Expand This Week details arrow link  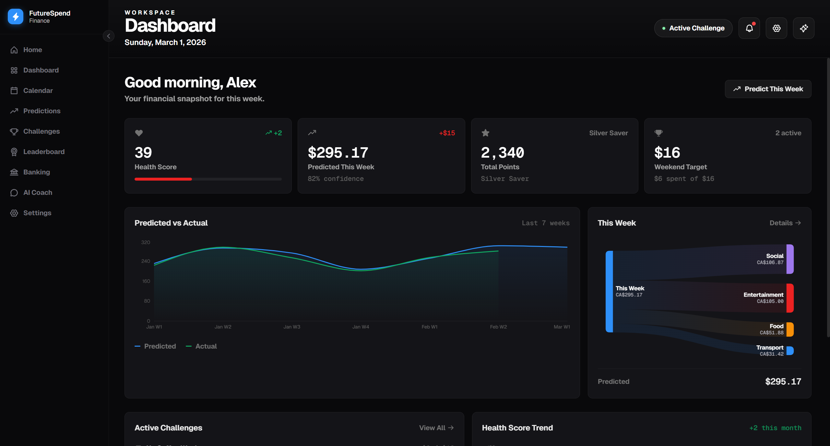(785, 223)
